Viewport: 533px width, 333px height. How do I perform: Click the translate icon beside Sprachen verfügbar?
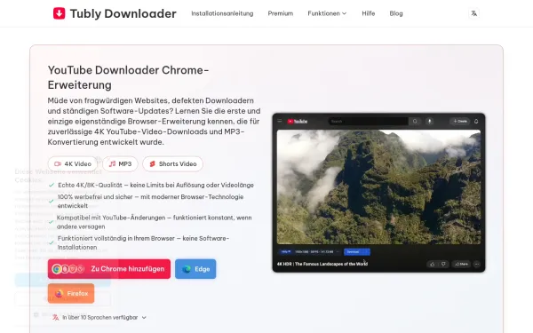[56, 317]
